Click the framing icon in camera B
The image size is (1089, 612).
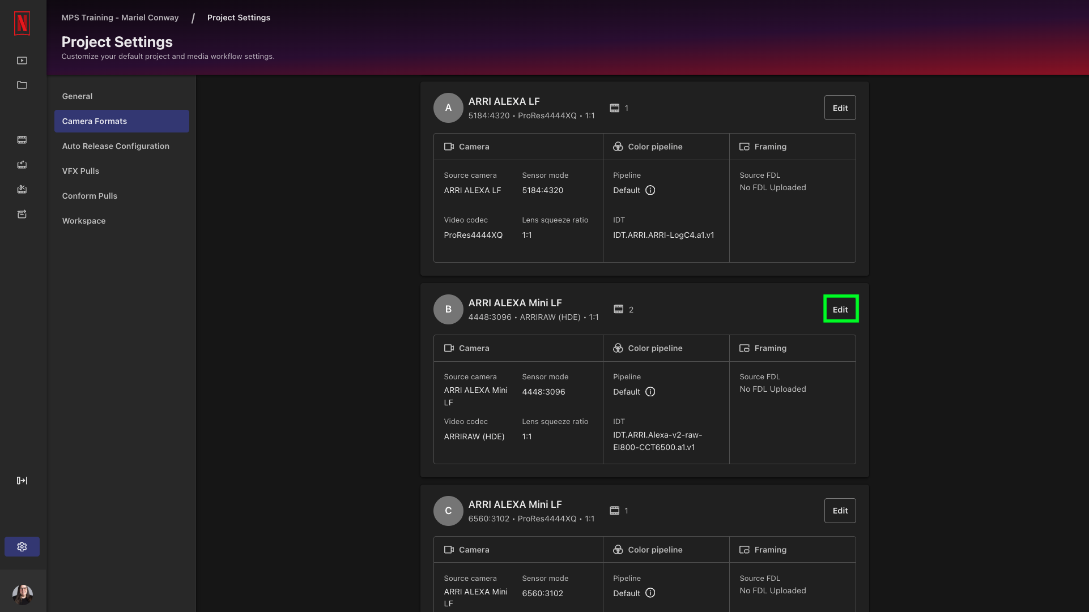745,348
